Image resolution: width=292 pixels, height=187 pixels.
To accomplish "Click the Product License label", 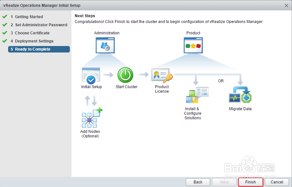I will [162, 89].
